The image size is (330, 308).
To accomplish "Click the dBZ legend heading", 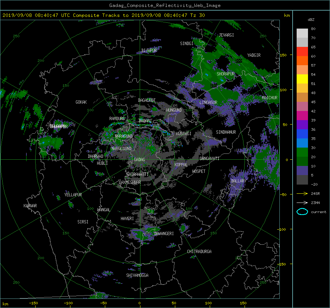I will click(x=311, y=19).
